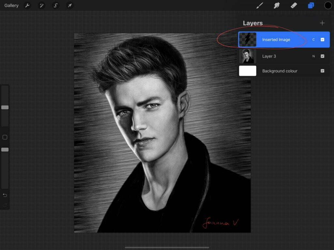Hide the Inserted Image layer
The height and width of the screenshot is (250, 334).
point(322,40)
